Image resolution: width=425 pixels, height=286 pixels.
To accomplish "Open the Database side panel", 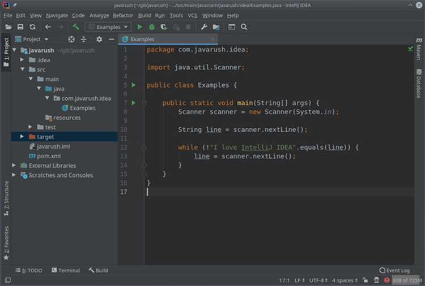I will pos(419,84).
